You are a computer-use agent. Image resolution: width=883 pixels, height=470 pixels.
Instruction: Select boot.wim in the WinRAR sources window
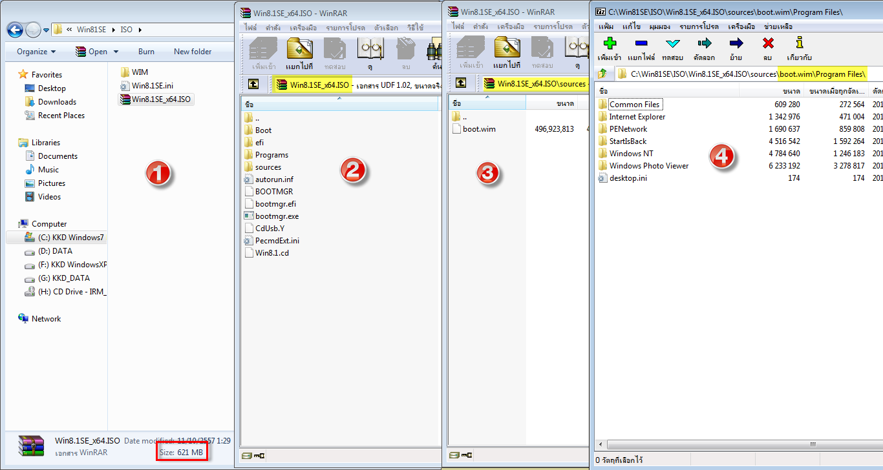[x=479, y=128]
